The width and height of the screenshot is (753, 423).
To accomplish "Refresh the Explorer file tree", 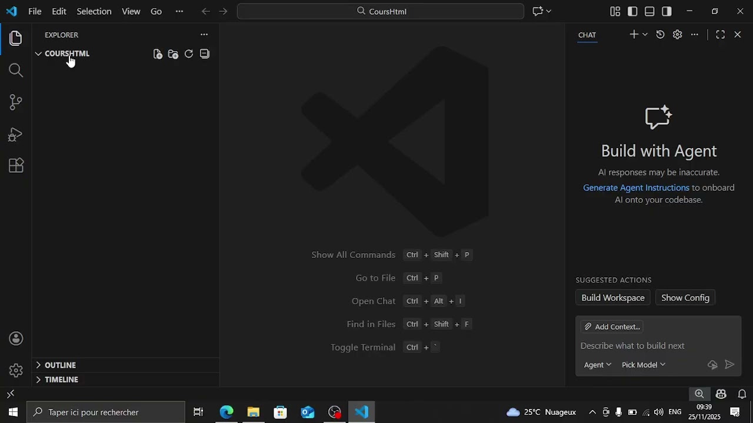I will (x=189, y=54).
